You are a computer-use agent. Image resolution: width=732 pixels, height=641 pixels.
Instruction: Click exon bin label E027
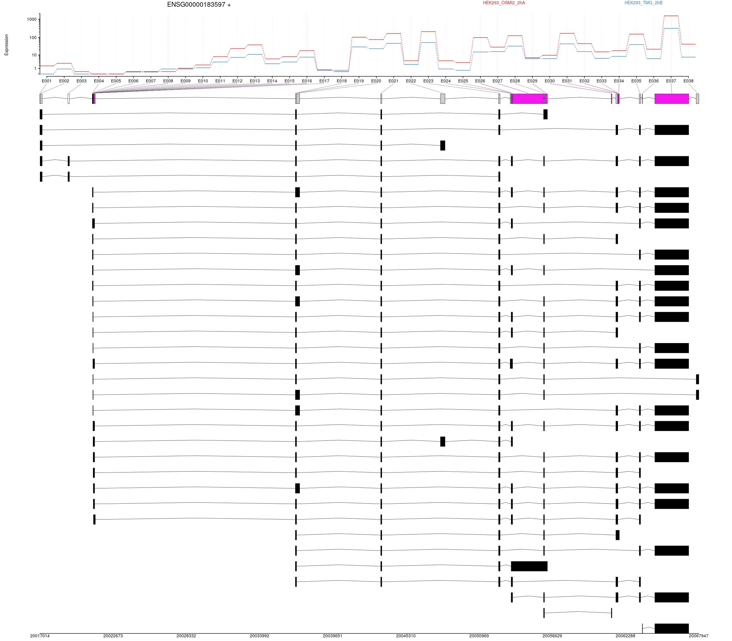click(x=497, y=81)
